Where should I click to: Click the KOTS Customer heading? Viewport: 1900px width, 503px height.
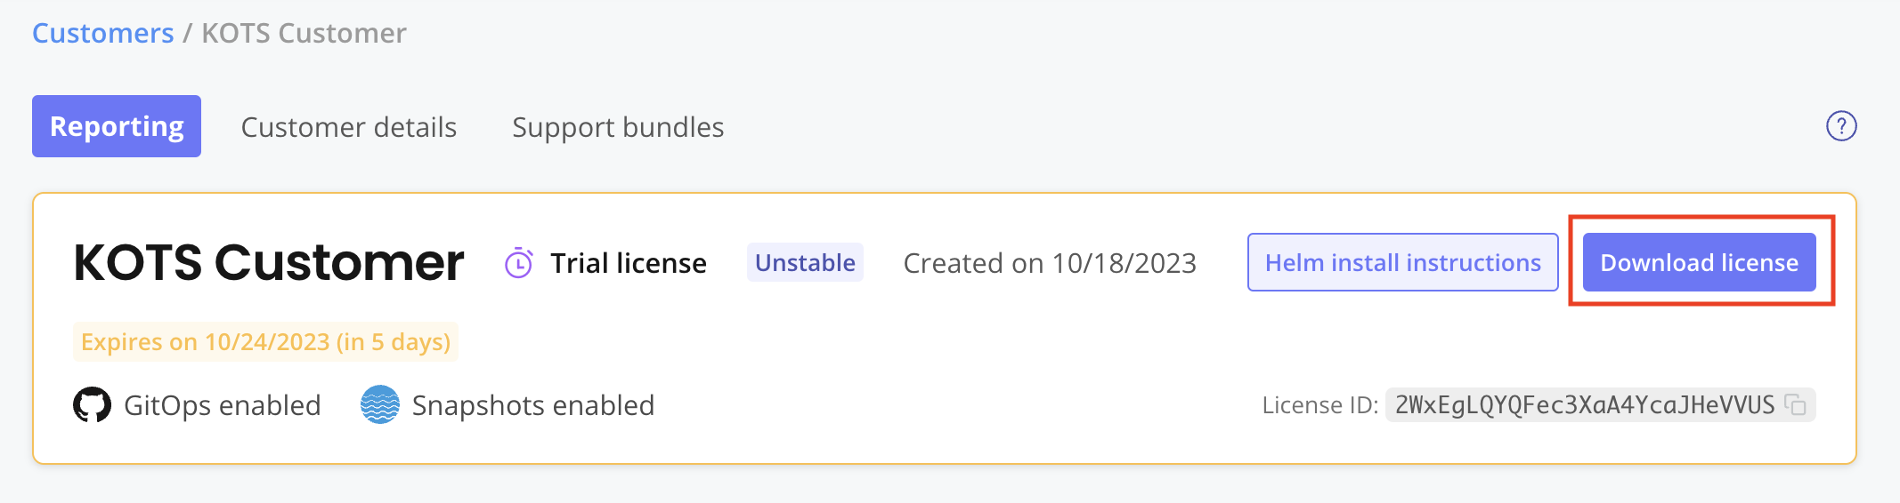pyautogui.click(x=269, y=263)
